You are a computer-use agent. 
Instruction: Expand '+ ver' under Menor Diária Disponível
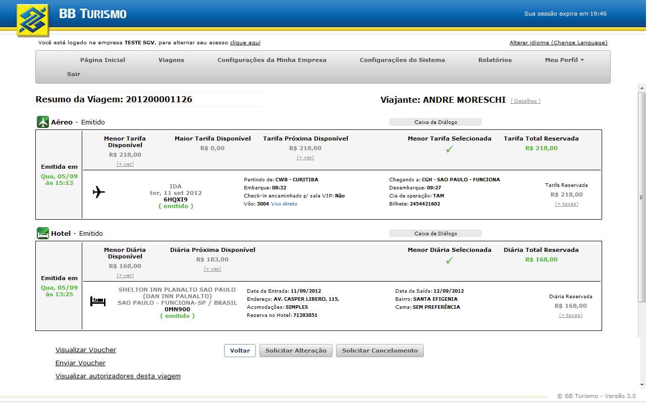(125, 275)
